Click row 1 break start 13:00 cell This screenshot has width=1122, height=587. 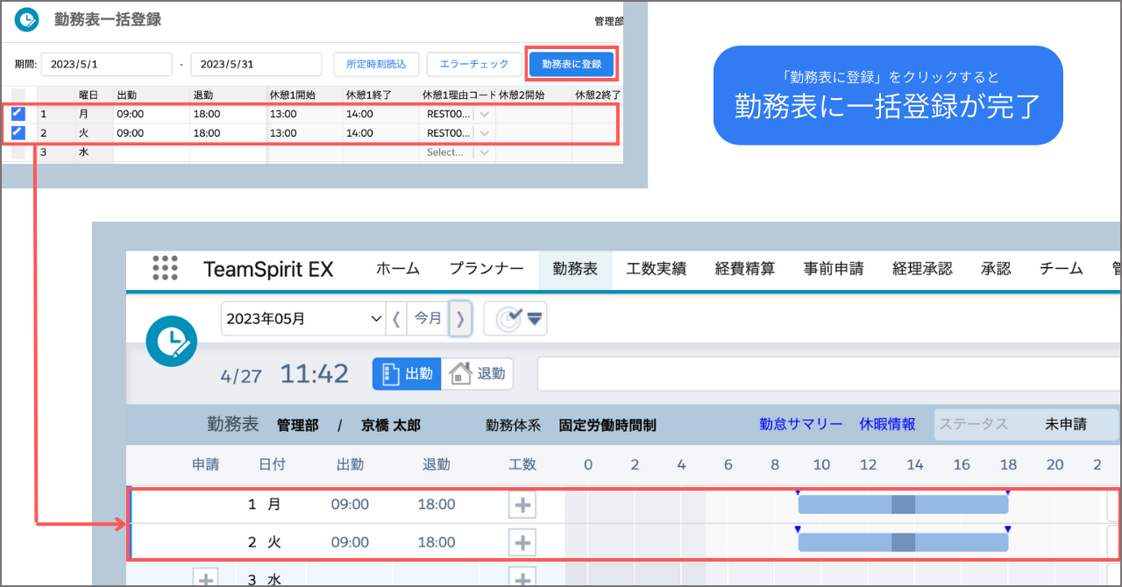pyautogui.click(x=304, y=114)
